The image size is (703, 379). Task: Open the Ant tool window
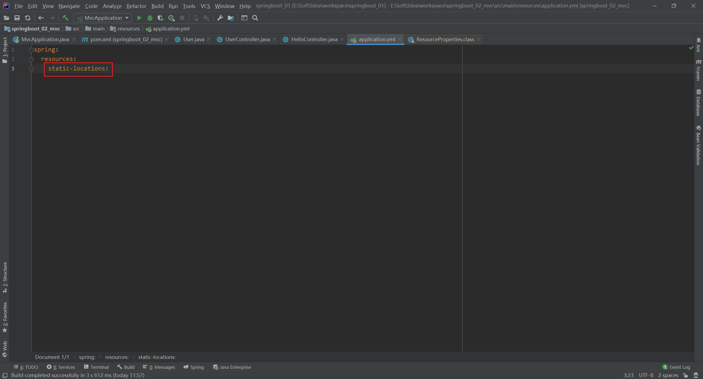pyautogui.click(x=699, y=45)
